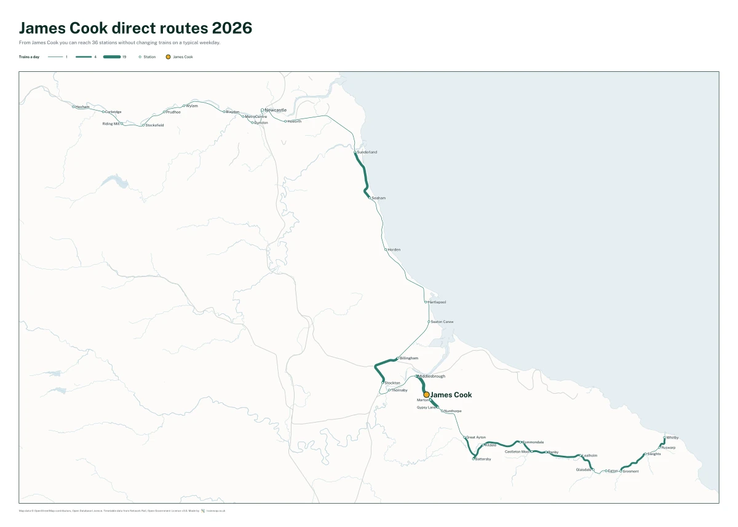738x527 pixels.
Task: Select the Battersby station marker
Action: point(474,459)
